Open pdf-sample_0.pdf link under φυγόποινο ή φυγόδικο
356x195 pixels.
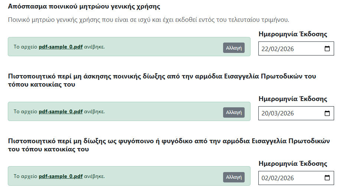click(x=61, y=176)
